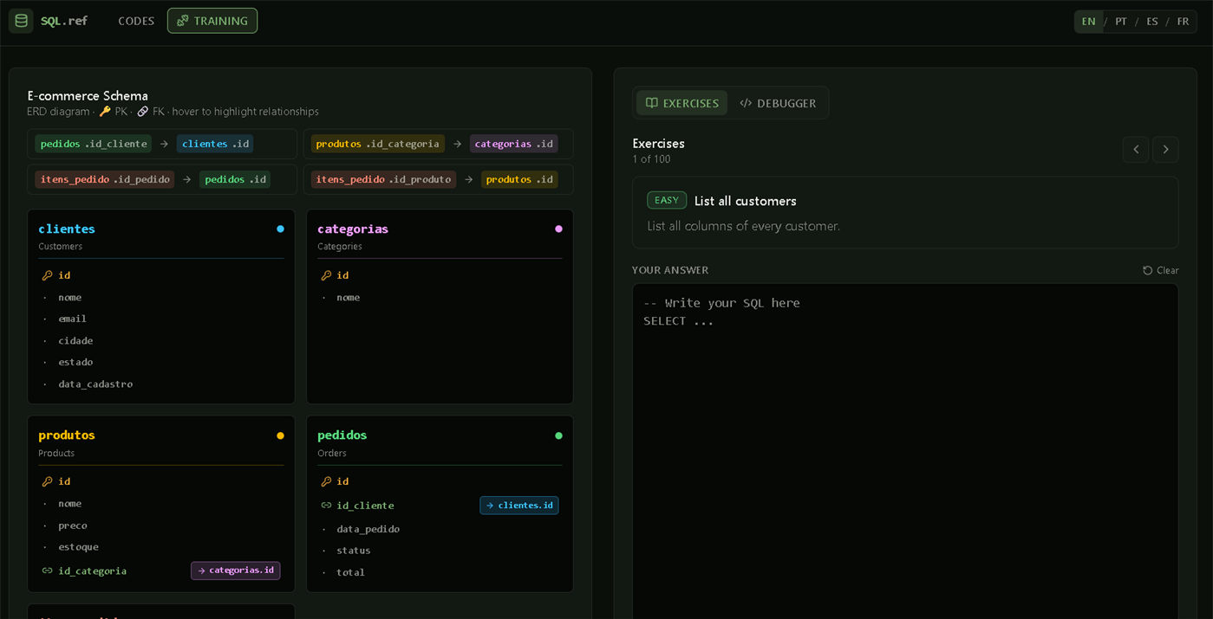Click the EASY difficulty badge
The image size is (1213, 619).
tap(667, 200)
